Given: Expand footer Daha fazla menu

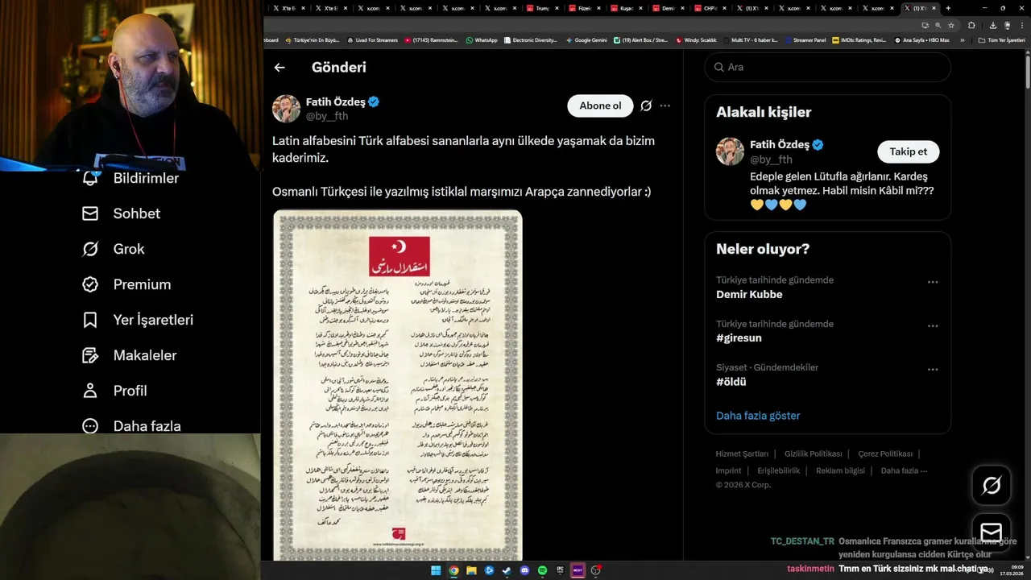Looking at the screenshot, I should point(904,470).
